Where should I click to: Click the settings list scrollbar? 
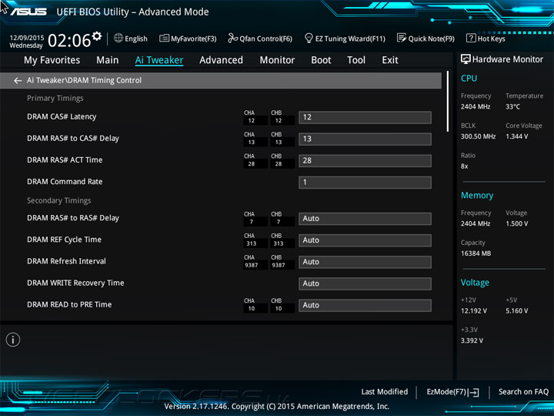pos(448,102)
